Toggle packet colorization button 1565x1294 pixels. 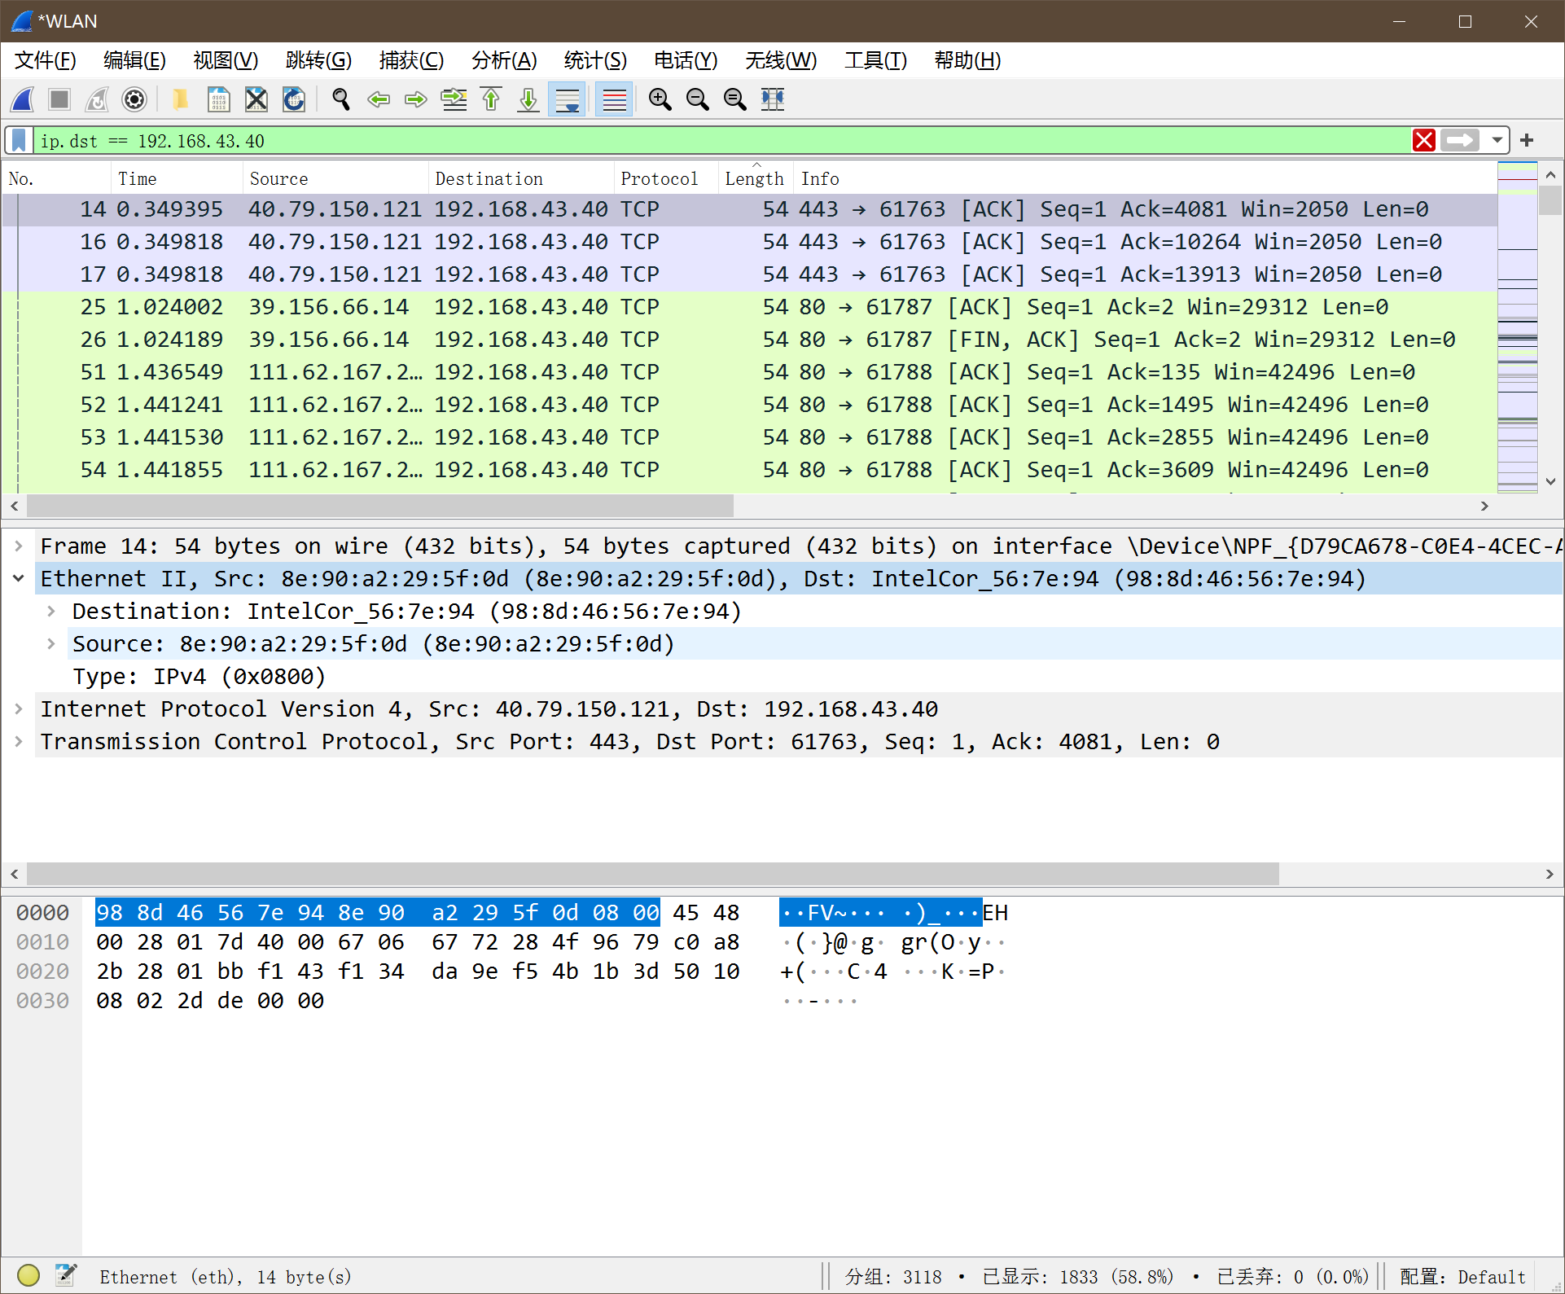pos(614,99)
